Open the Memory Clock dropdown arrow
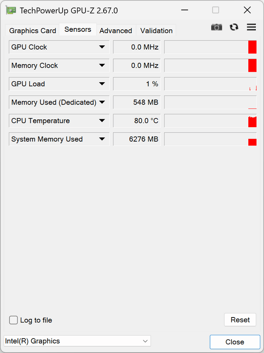This screenshot has height=353, width=264. [x=102, y=66]
